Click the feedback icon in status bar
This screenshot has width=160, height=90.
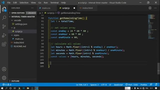151,84
